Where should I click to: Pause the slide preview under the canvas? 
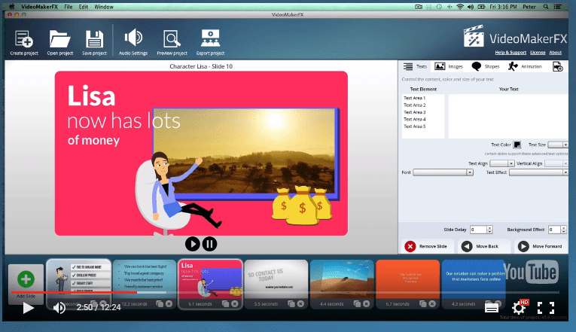(x=210, y=243)
